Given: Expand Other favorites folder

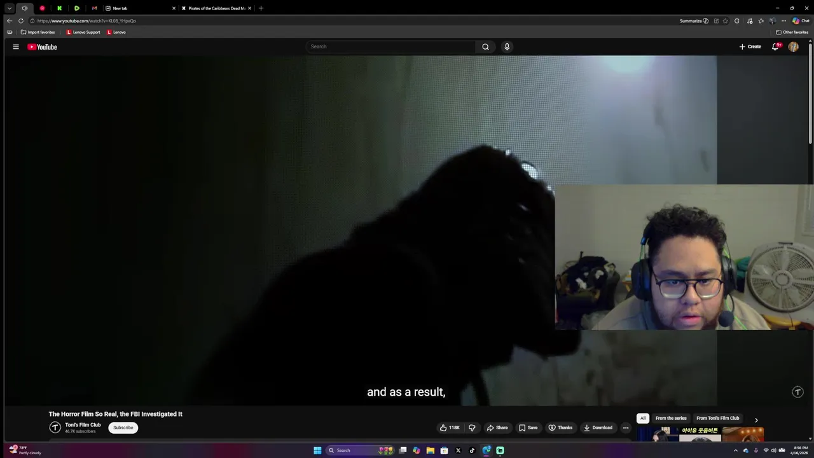Looking at the screenshot, I should tap(792, 32).
